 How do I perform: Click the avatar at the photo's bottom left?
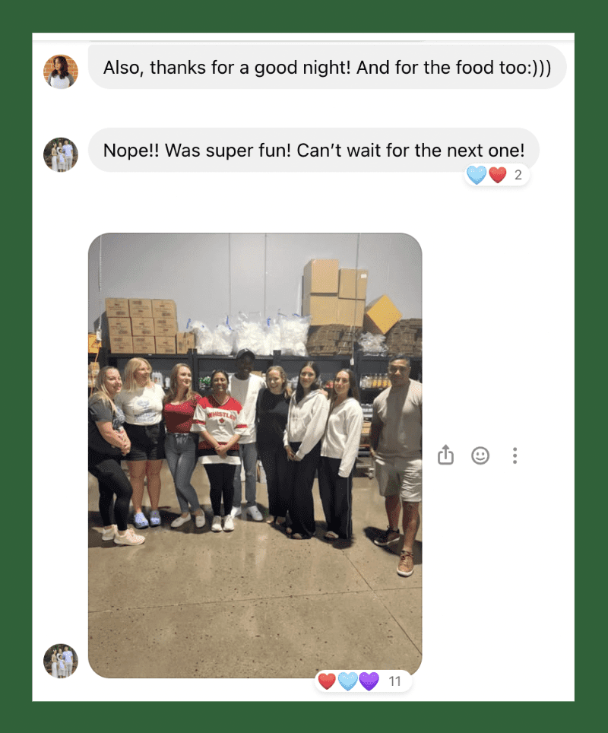click(x=61, y=661)
